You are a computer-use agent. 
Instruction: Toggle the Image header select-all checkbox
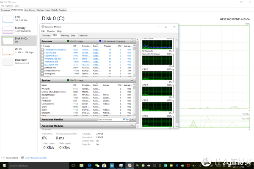tap(42, 46)
